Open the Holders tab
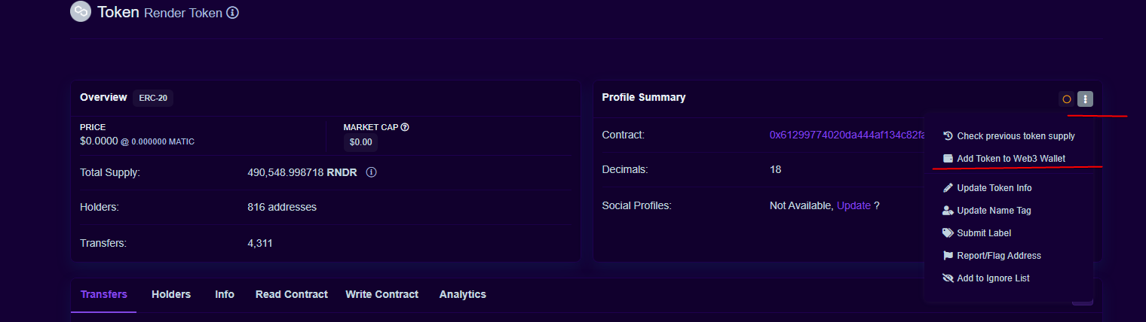Viewport: 1146px width, 322px height. click(171, 295)
